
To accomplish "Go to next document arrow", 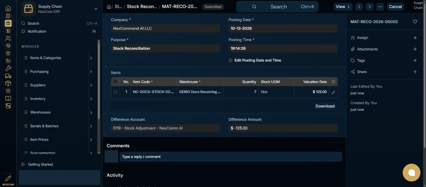I will click(370, 7).
